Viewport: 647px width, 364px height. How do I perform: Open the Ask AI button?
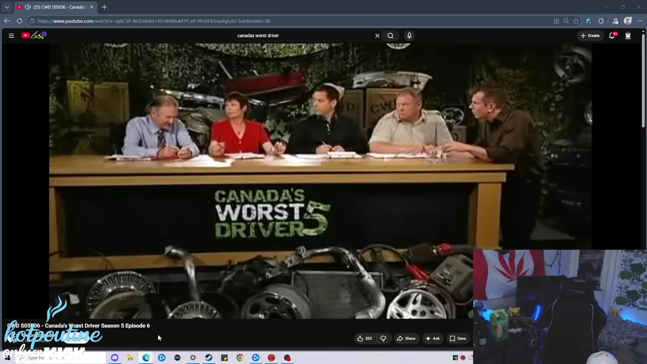pyautogui.click(x=433, y=338)
